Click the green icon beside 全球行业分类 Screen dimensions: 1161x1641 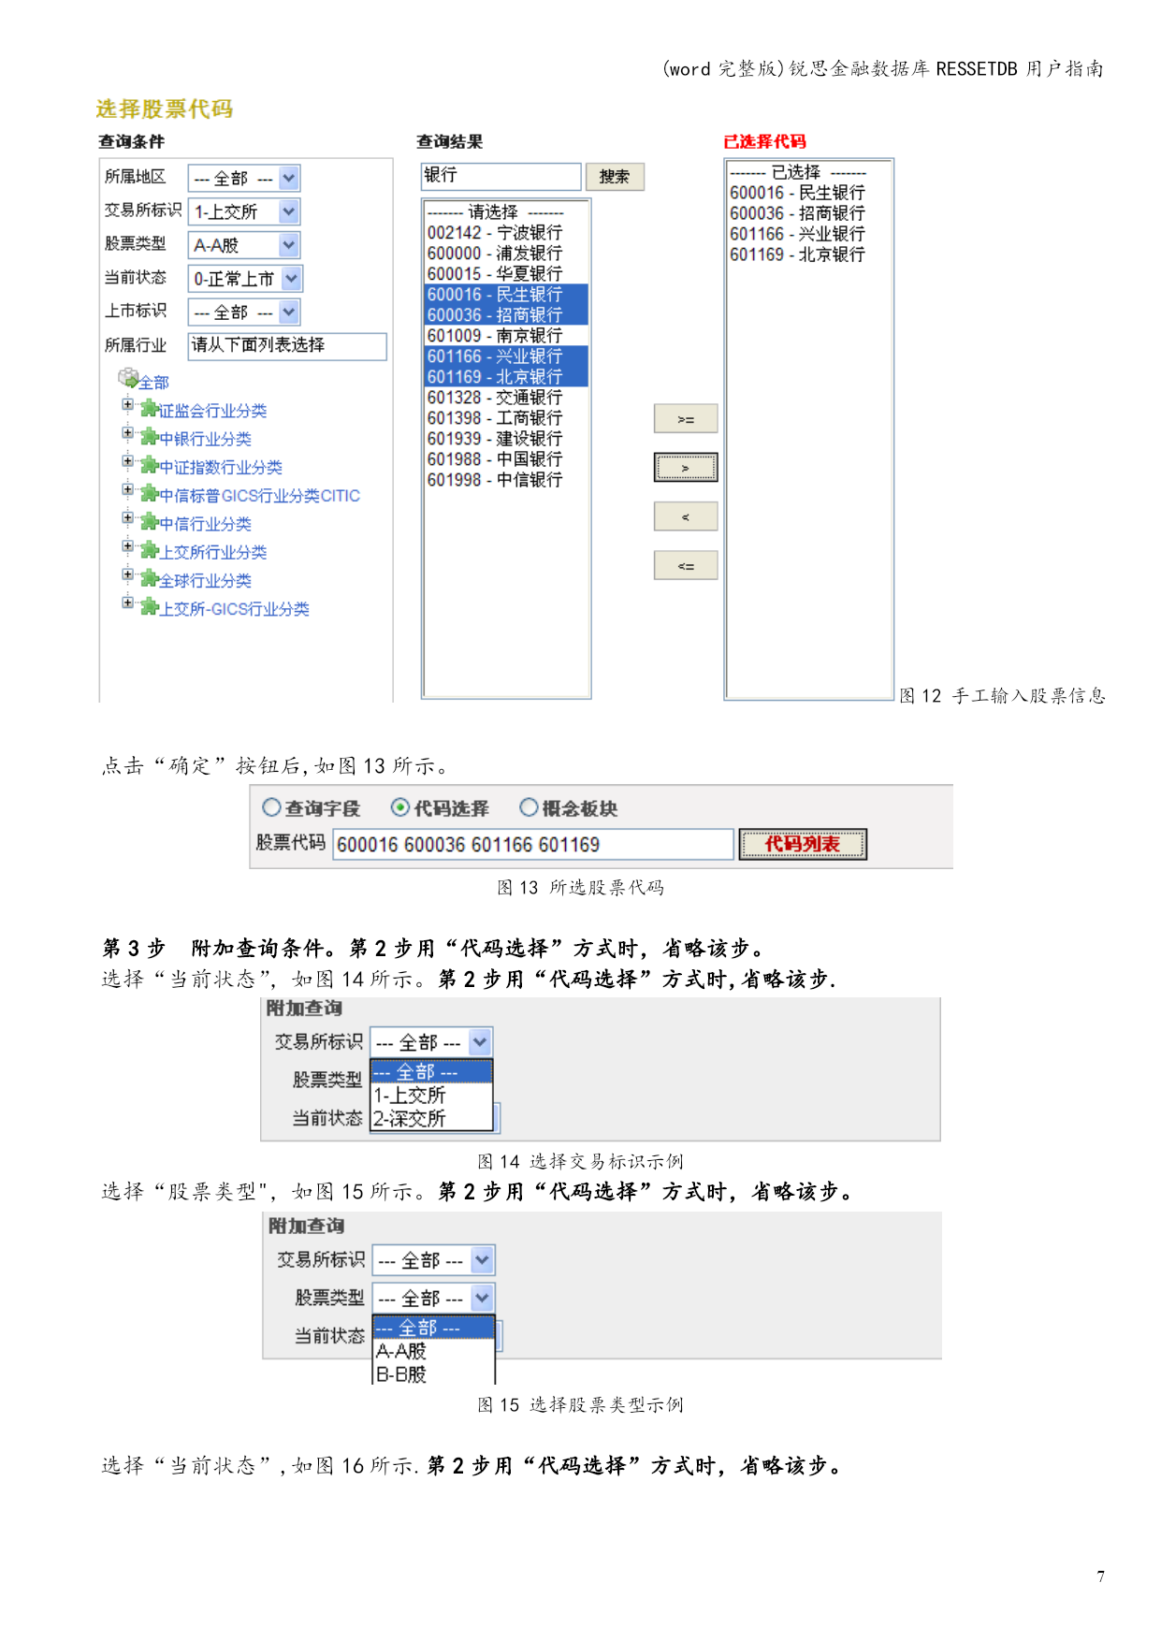tap(149, 578)
